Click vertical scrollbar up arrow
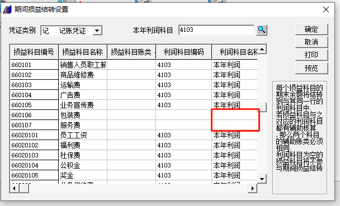Image resolution: width=340 pixels, height=206 pixels. tap(262, 50)
